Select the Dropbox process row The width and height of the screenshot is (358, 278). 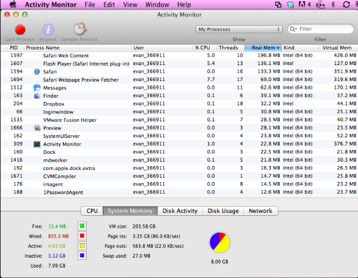coord(179,104)
